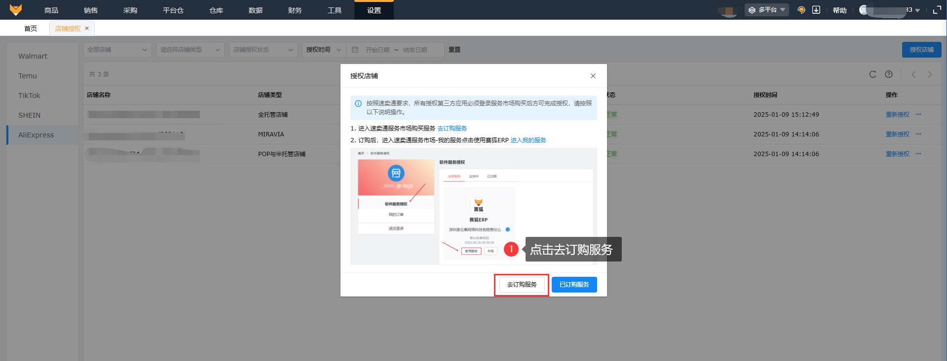Open the 工具 menu

click(335, 10)
